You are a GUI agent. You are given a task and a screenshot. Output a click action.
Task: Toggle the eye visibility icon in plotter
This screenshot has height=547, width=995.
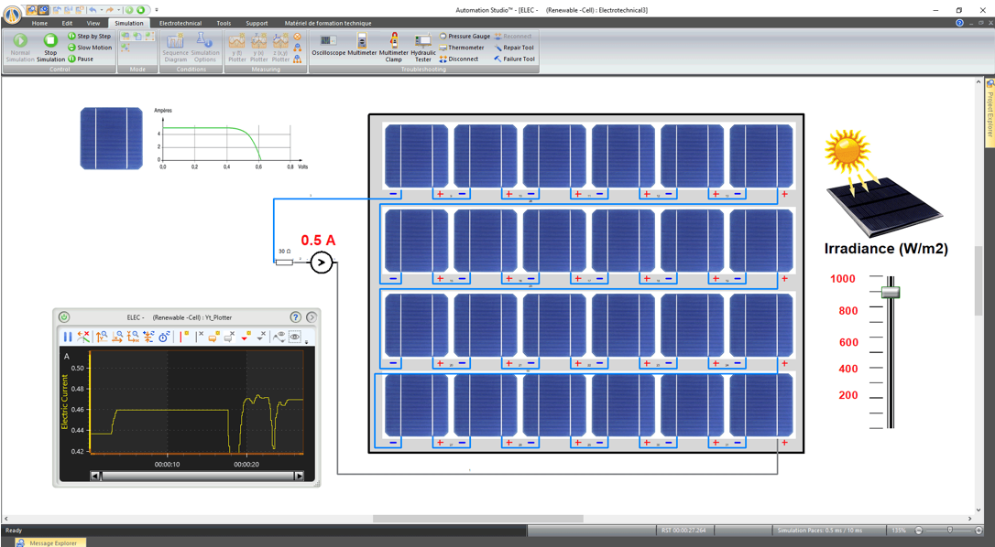(x=295, y=337)
